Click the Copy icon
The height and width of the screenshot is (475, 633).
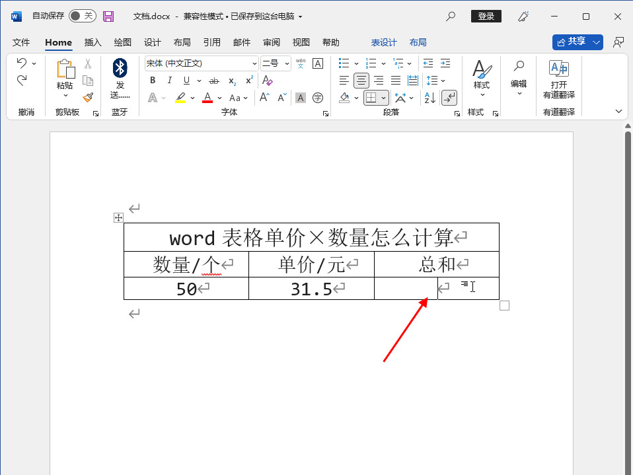click(88, 81)
